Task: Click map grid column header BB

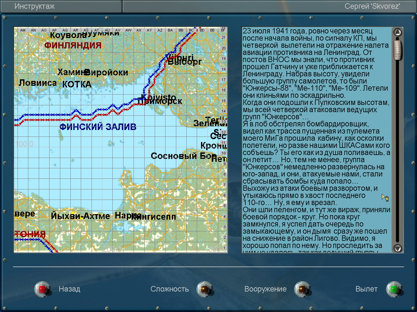Action: tap(181, 30)
